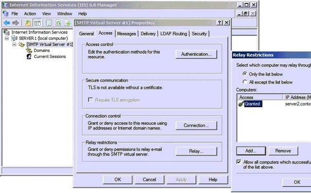The image size is (311, 193).
Task: Minimize the IIS Manager main window
Action: (x=240, y=5)
